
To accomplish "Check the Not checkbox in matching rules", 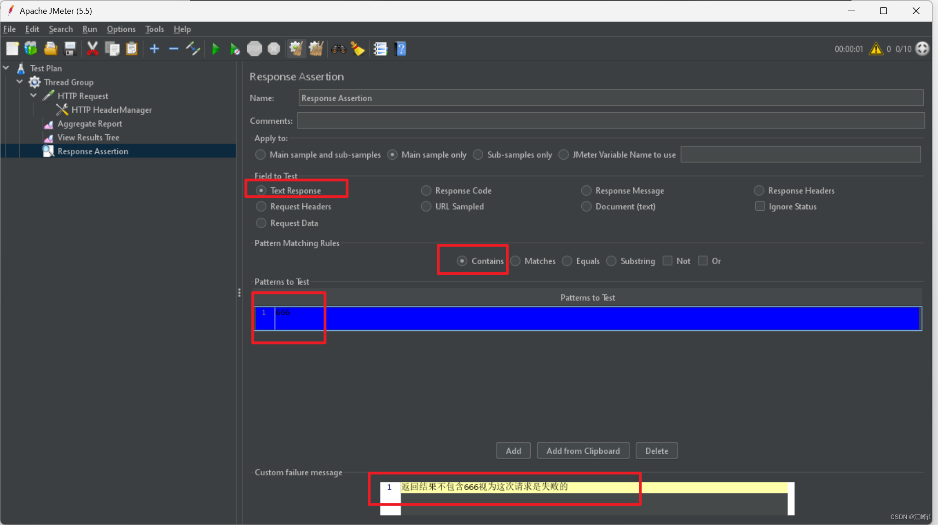I will (667, 261).
